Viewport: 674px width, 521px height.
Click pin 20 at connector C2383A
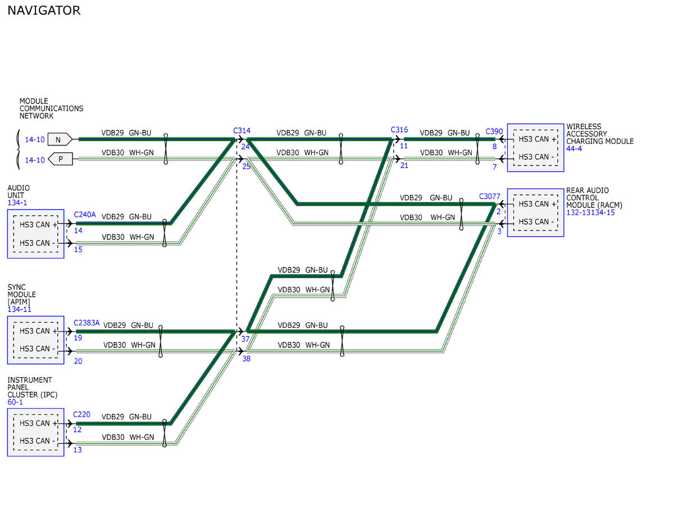(78, 361)
